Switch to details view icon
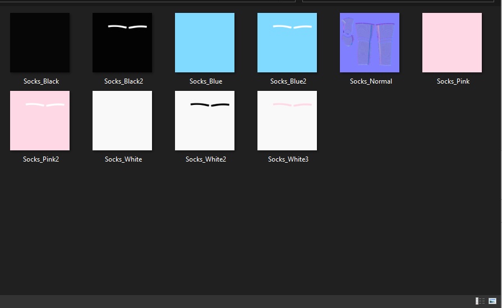Viewport: 502px width, 308px height. 480,301
